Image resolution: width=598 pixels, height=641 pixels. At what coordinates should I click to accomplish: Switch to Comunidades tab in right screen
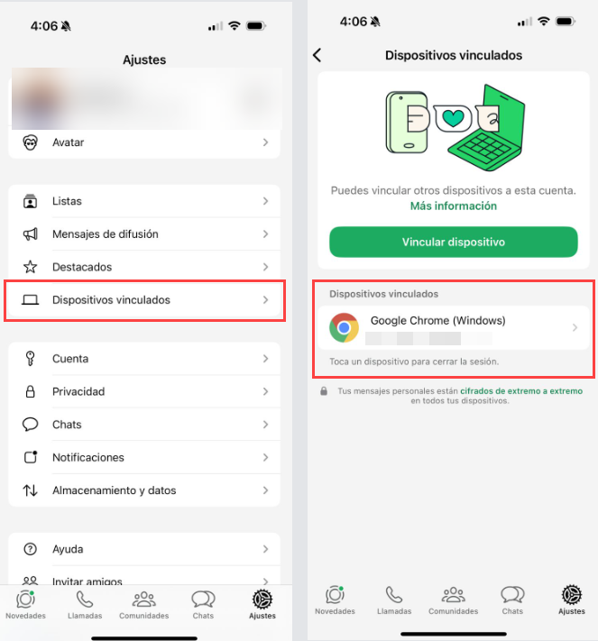point(453,601)
